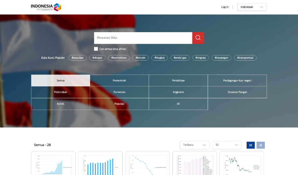This screenshot has width=298, height=175.
Task: Open the declining line chart thumbnail
Action: (x=147, y=164)
